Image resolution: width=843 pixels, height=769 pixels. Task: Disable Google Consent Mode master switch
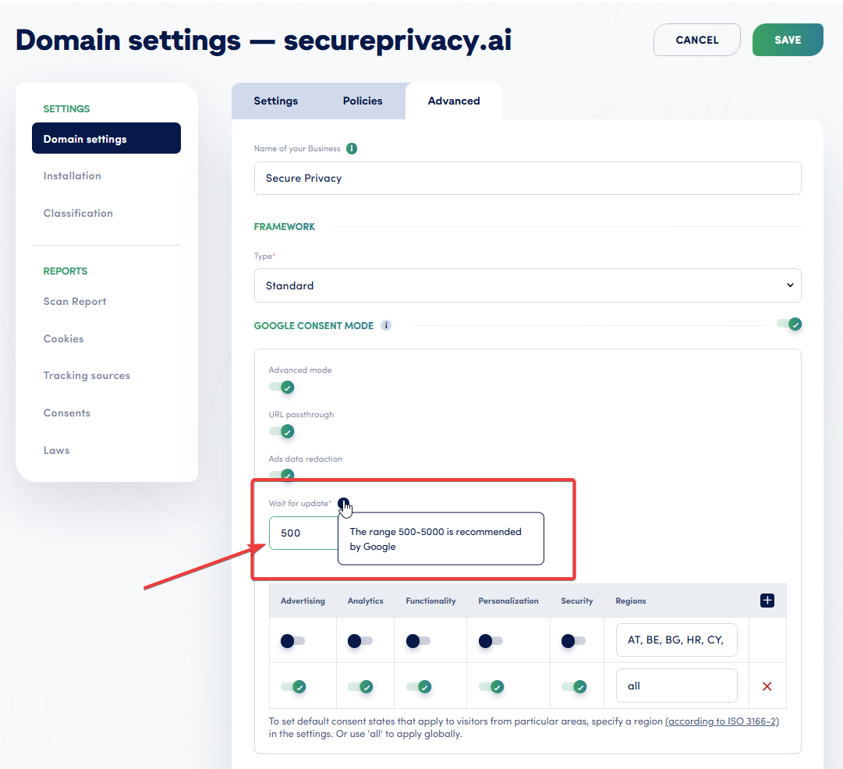click(789, 324)
